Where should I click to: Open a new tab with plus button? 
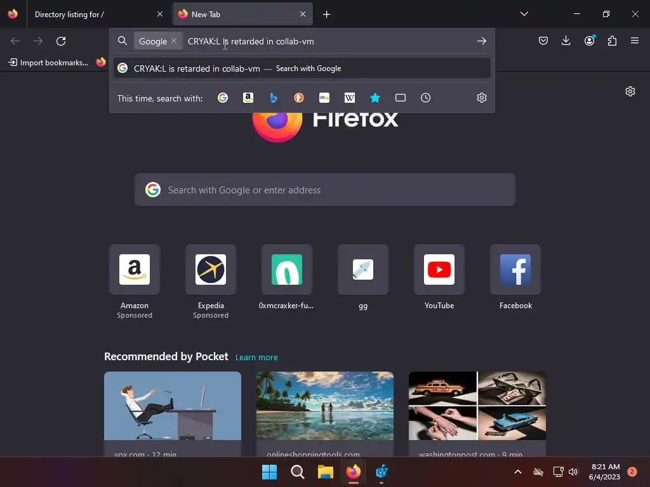pos(327,15)
